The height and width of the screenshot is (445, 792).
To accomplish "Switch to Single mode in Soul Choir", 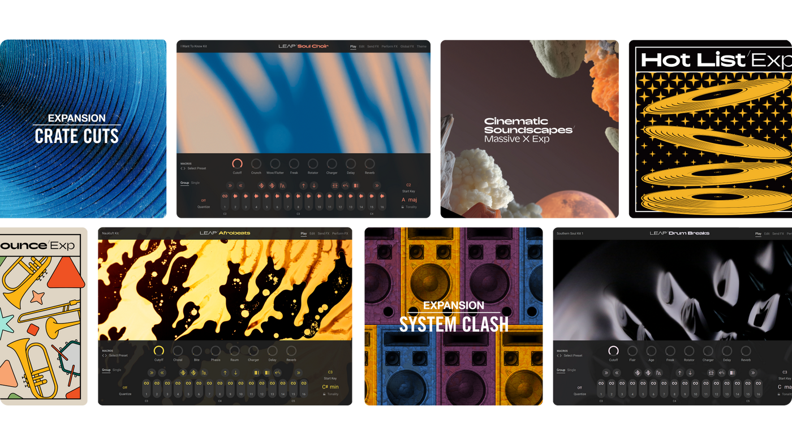I will point(195,183).
